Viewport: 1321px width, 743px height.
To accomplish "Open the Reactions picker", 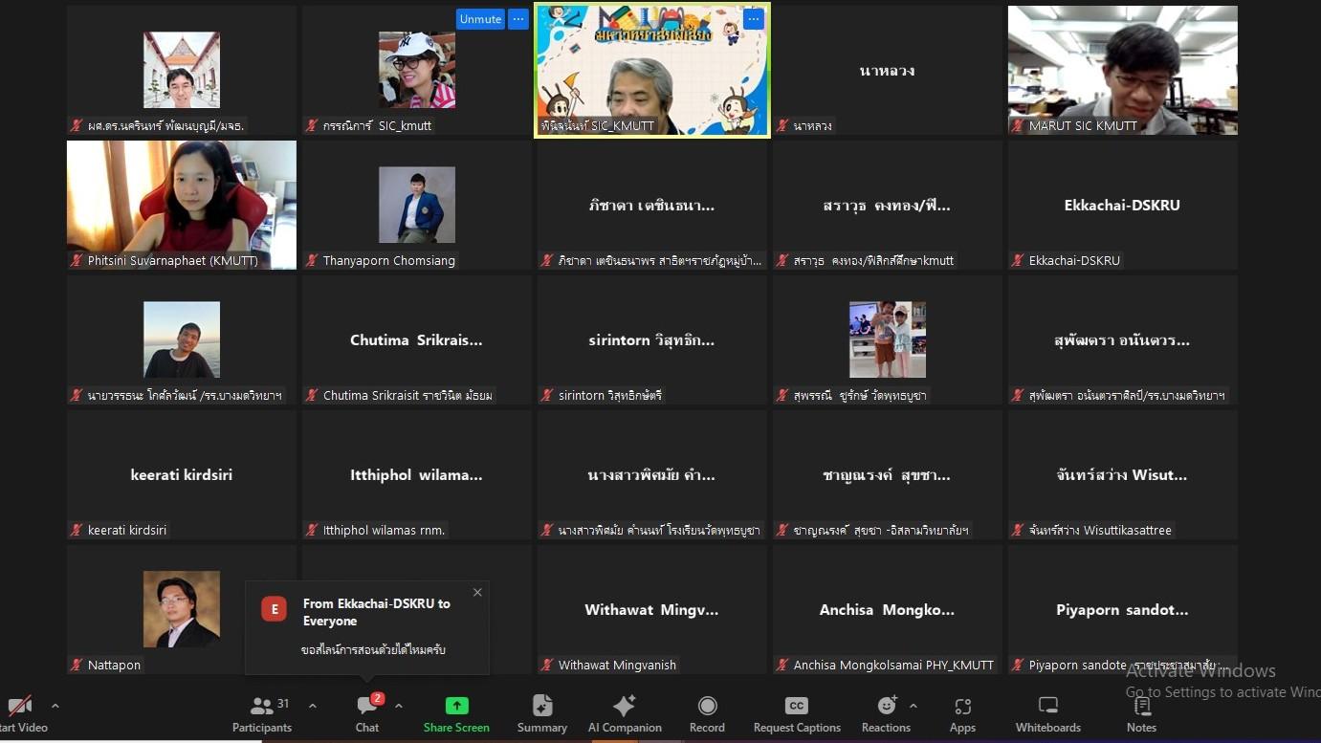I will [x=886, y=713].
